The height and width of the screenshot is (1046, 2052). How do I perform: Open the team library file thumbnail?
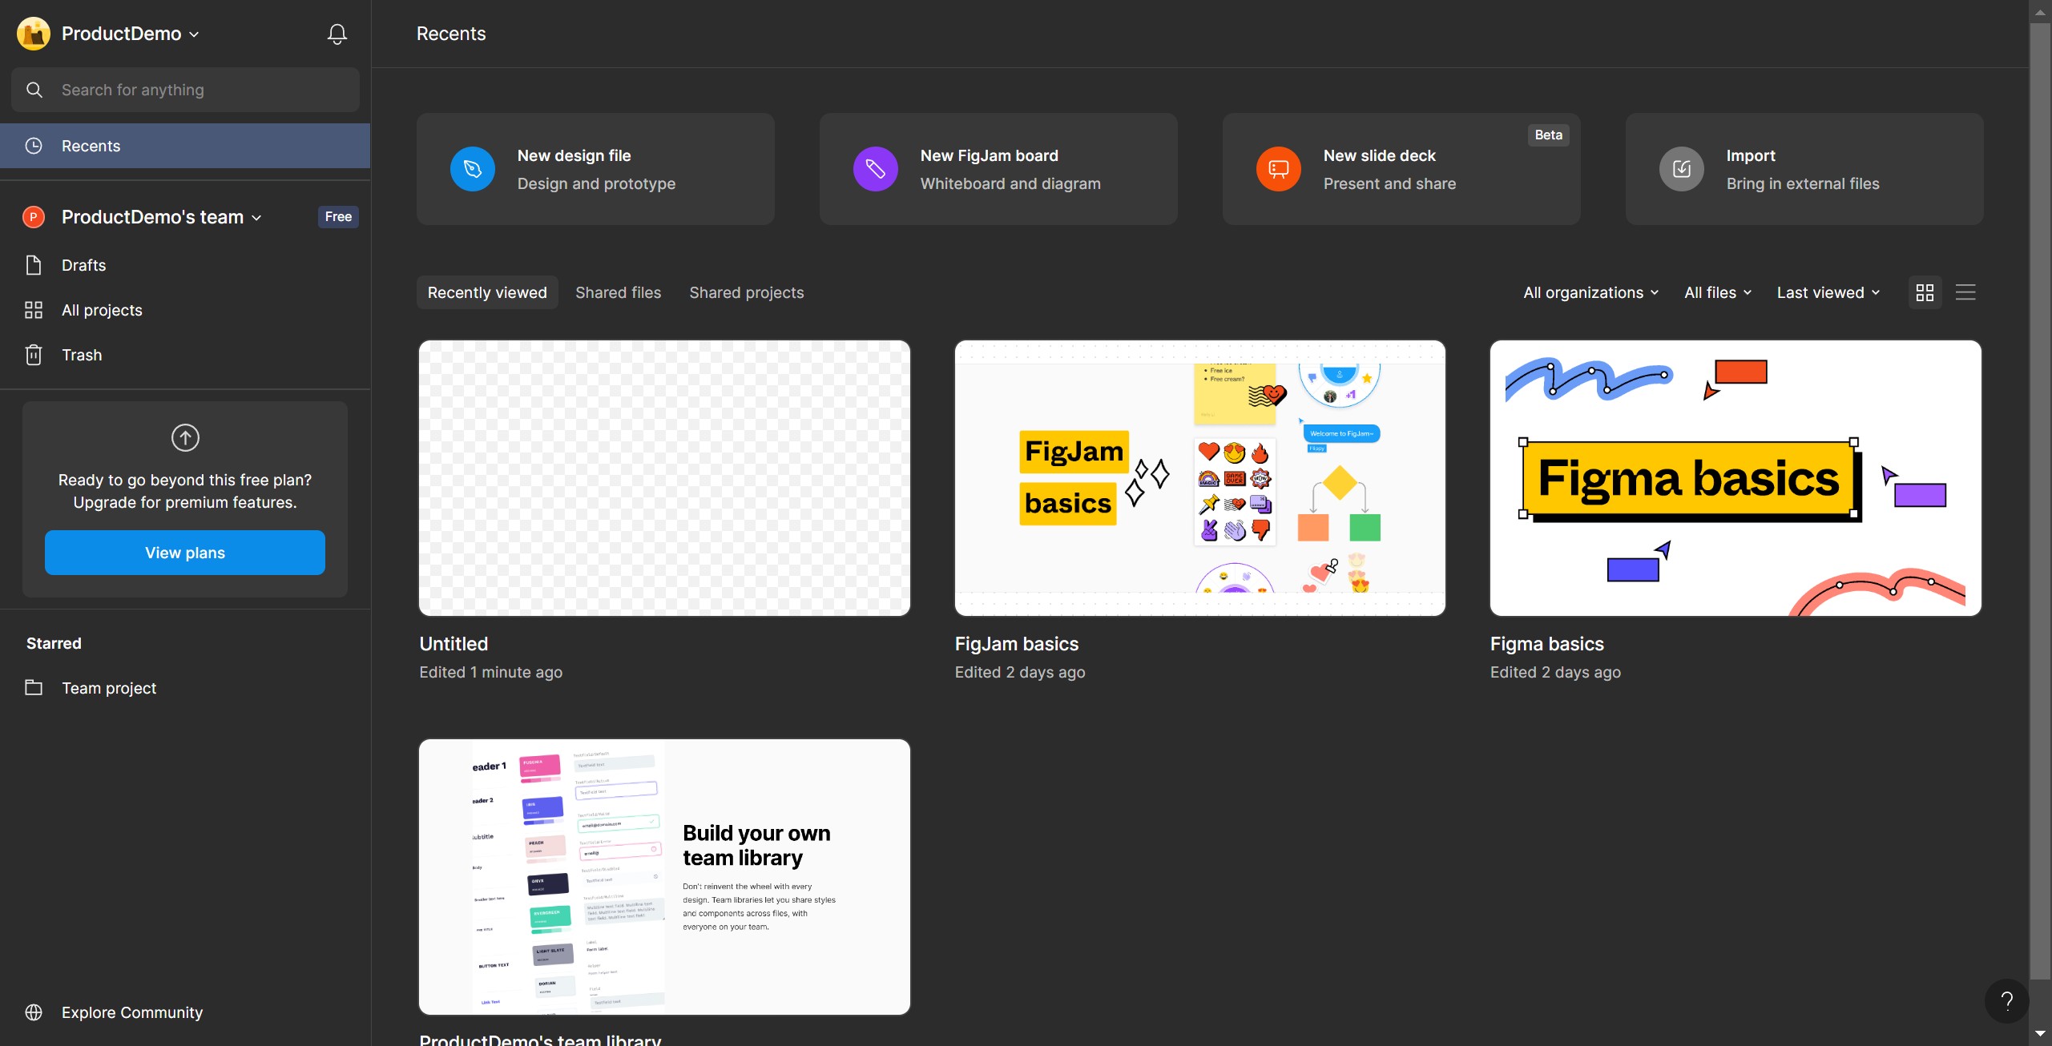coord(664,877)
